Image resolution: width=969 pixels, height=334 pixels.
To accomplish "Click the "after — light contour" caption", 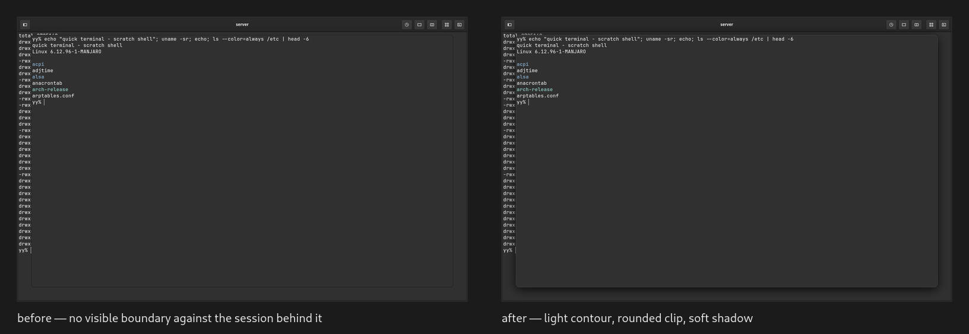I will click(627, 319).
